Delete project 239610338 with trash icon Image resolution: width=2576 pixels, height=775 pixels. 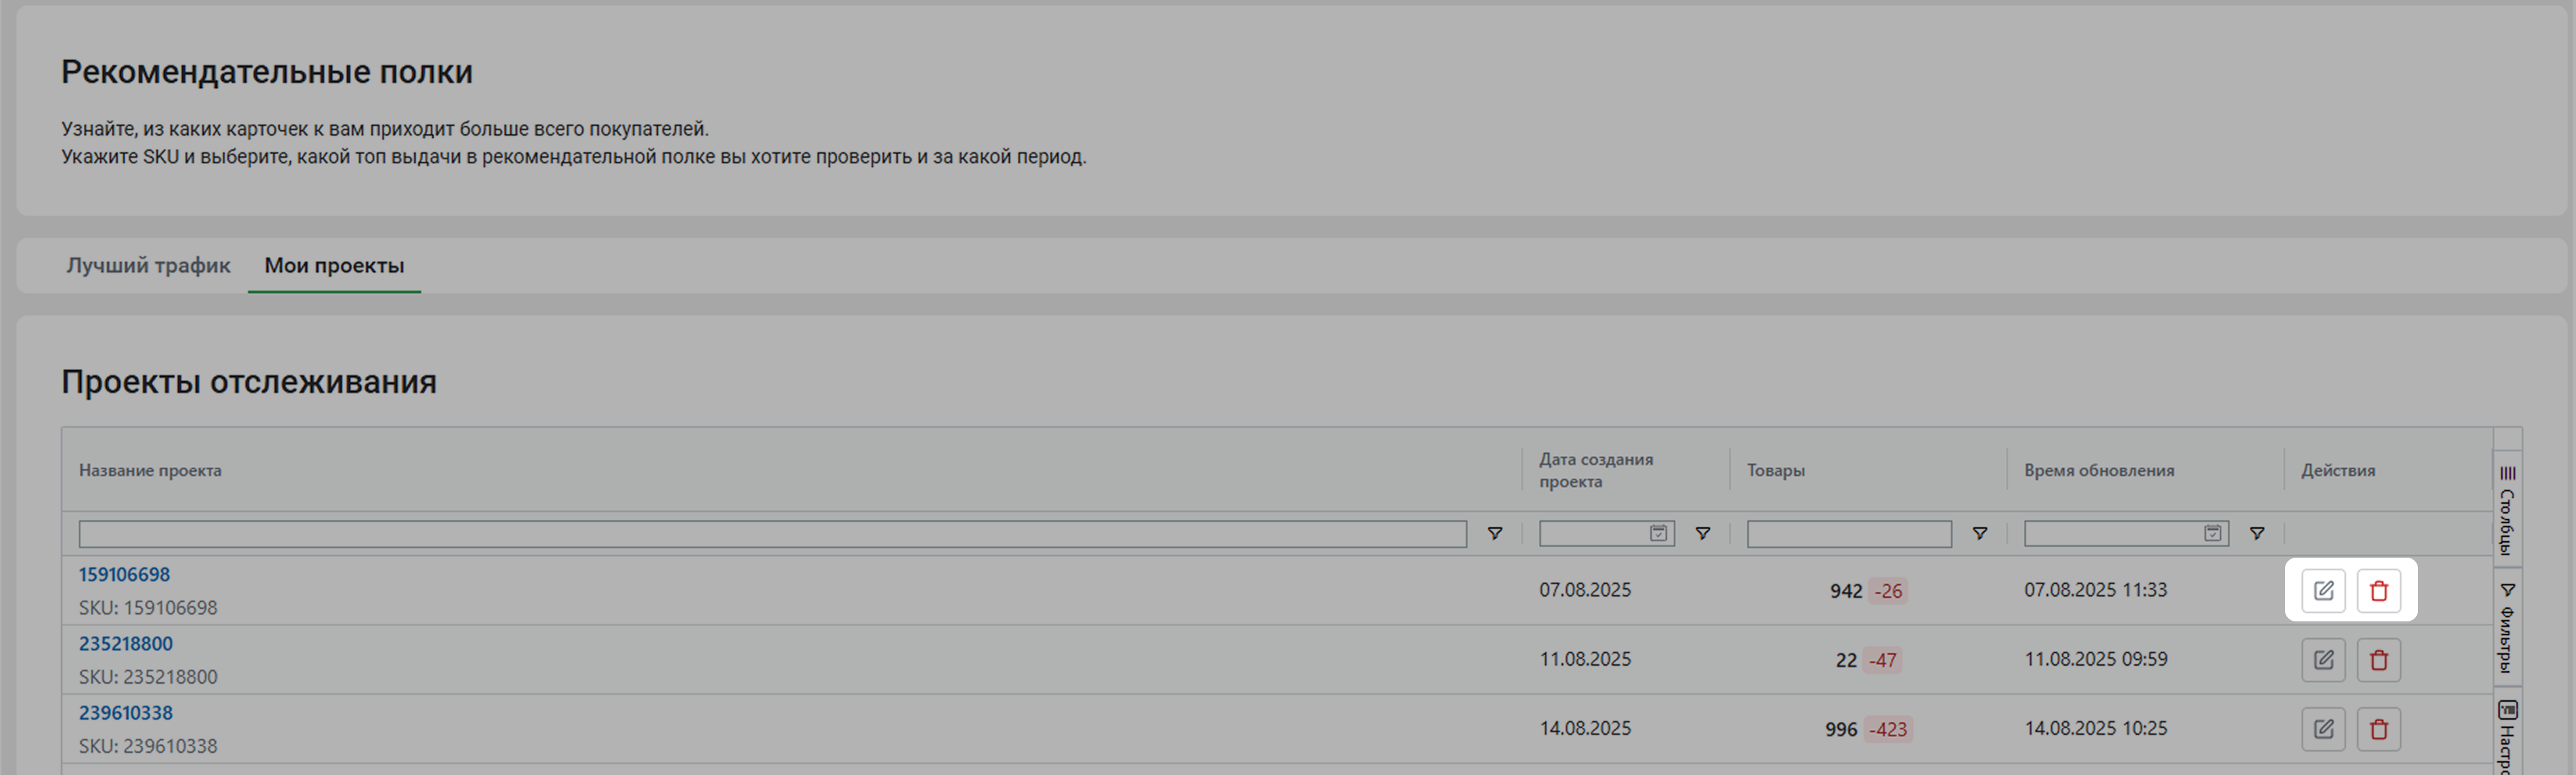[2378, 729]
